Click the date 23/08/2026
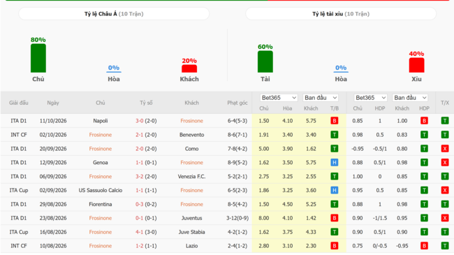The height and width of the screenshot is (255, 454). click(x=53, y=218)
